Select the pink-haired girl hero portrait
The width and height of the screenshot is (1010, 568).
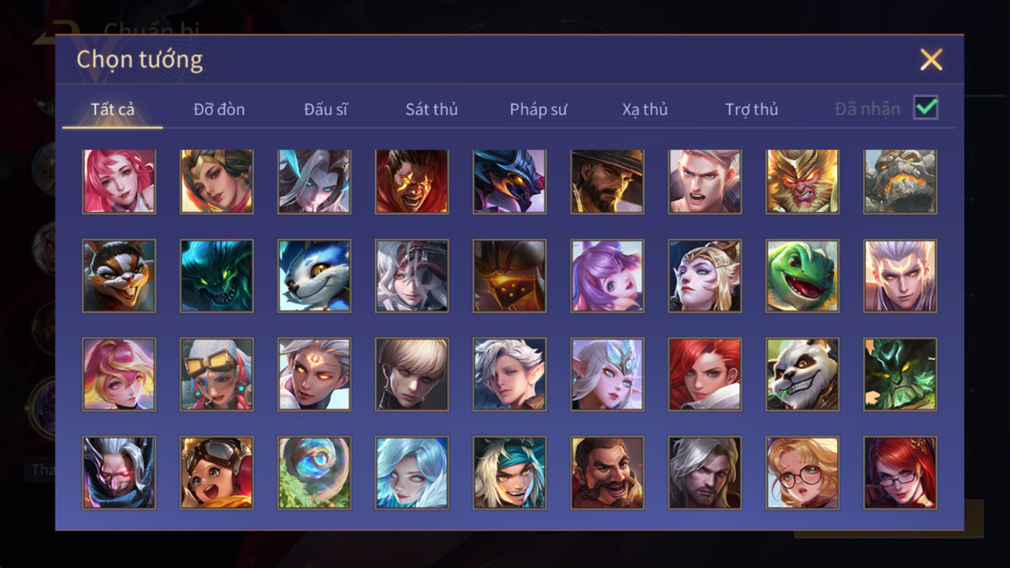coord(119,181)
